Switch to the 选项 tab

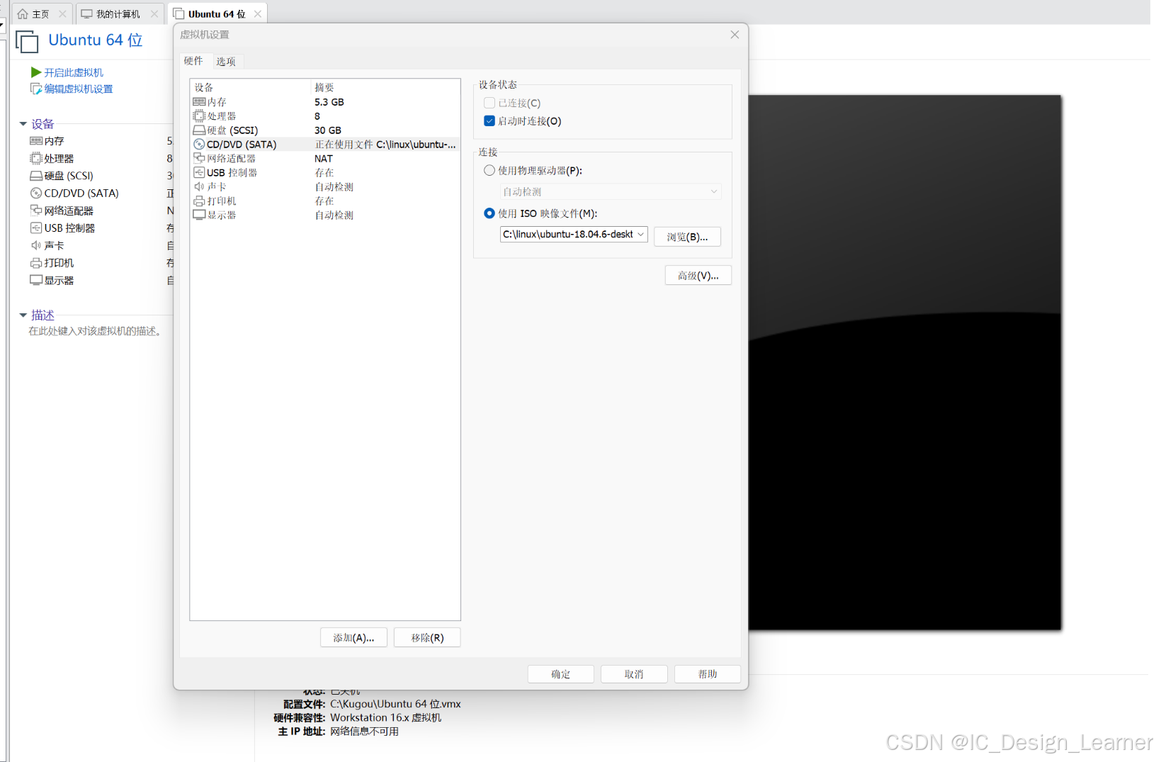[227, 61]
